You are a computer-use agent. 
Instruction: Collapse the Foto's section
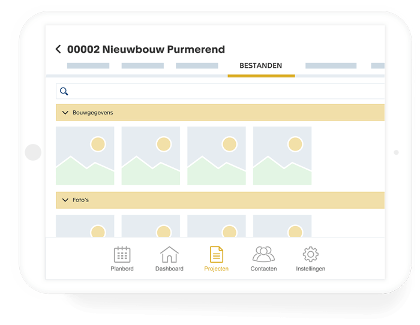65,200
